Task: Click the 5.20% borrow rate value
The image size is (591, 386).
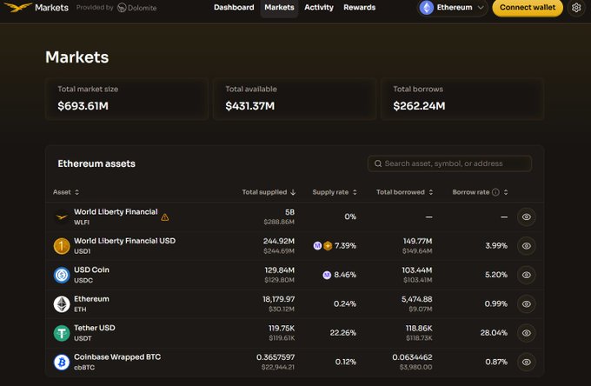Action: point(496,275)
